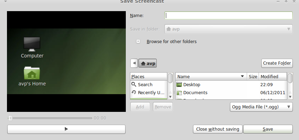Click the screencast preview video area
The image size is (299, 140).
point(66,61)
